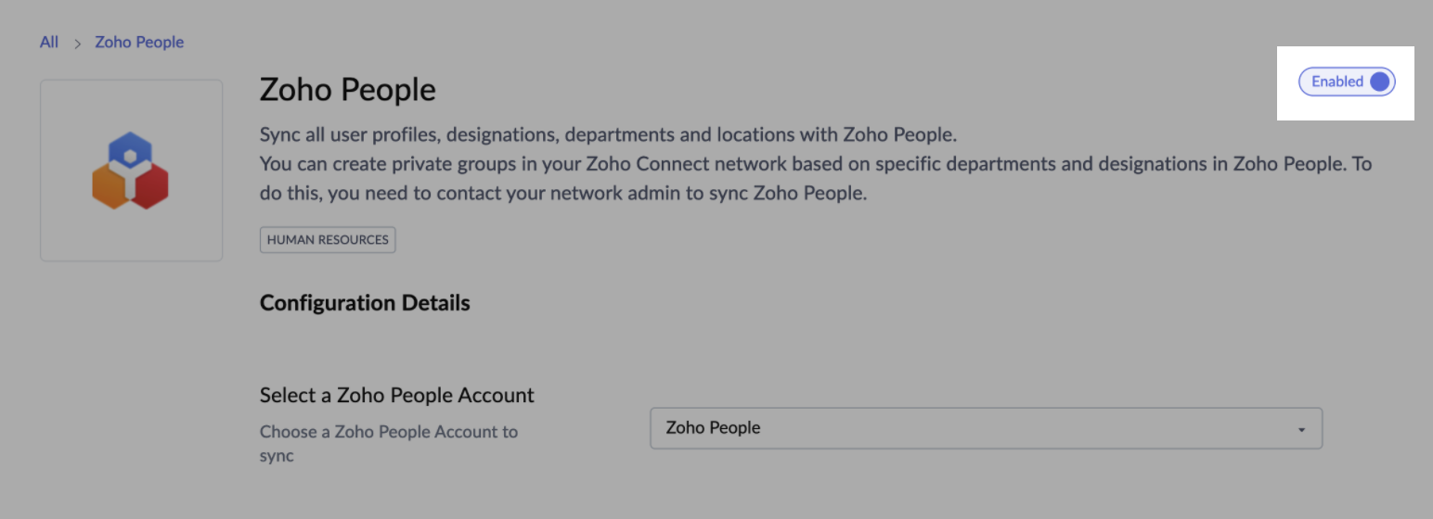Click the large Zoho People page title
The width and height of the screenshot is (1433, 519).
pyautogui.click(x=347, y=91)
